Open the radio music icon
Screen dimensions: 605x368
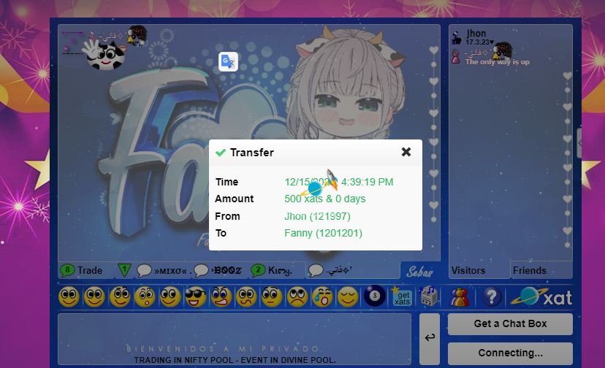click(x=428, y=296)
